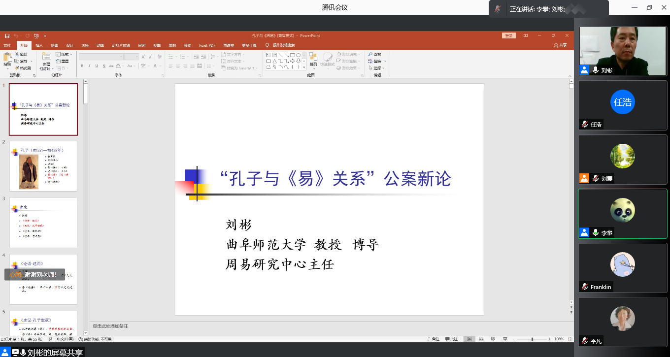The image size is (670, 357).
Task: Toggle the Notes (备注) pane in status bar
Action: (433, 339)
